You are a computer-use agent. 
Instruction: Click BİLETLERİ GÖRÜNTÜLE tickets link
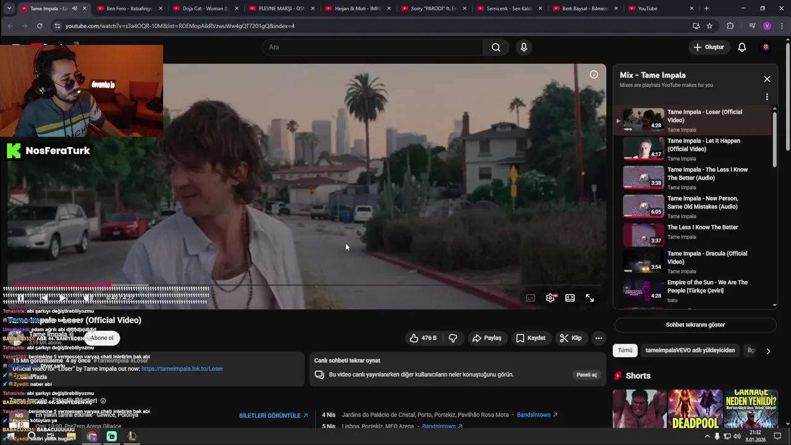(274, 415)
